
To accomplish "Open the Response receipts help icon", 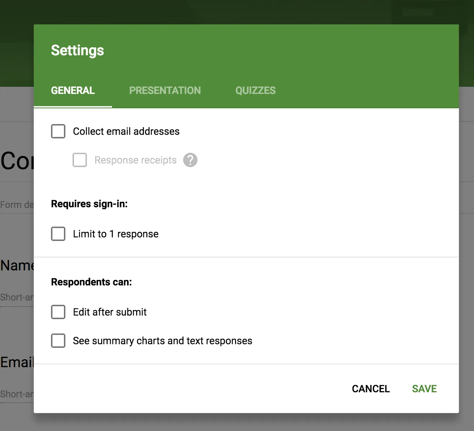I will pyautogui.click(x=190, y=160).
